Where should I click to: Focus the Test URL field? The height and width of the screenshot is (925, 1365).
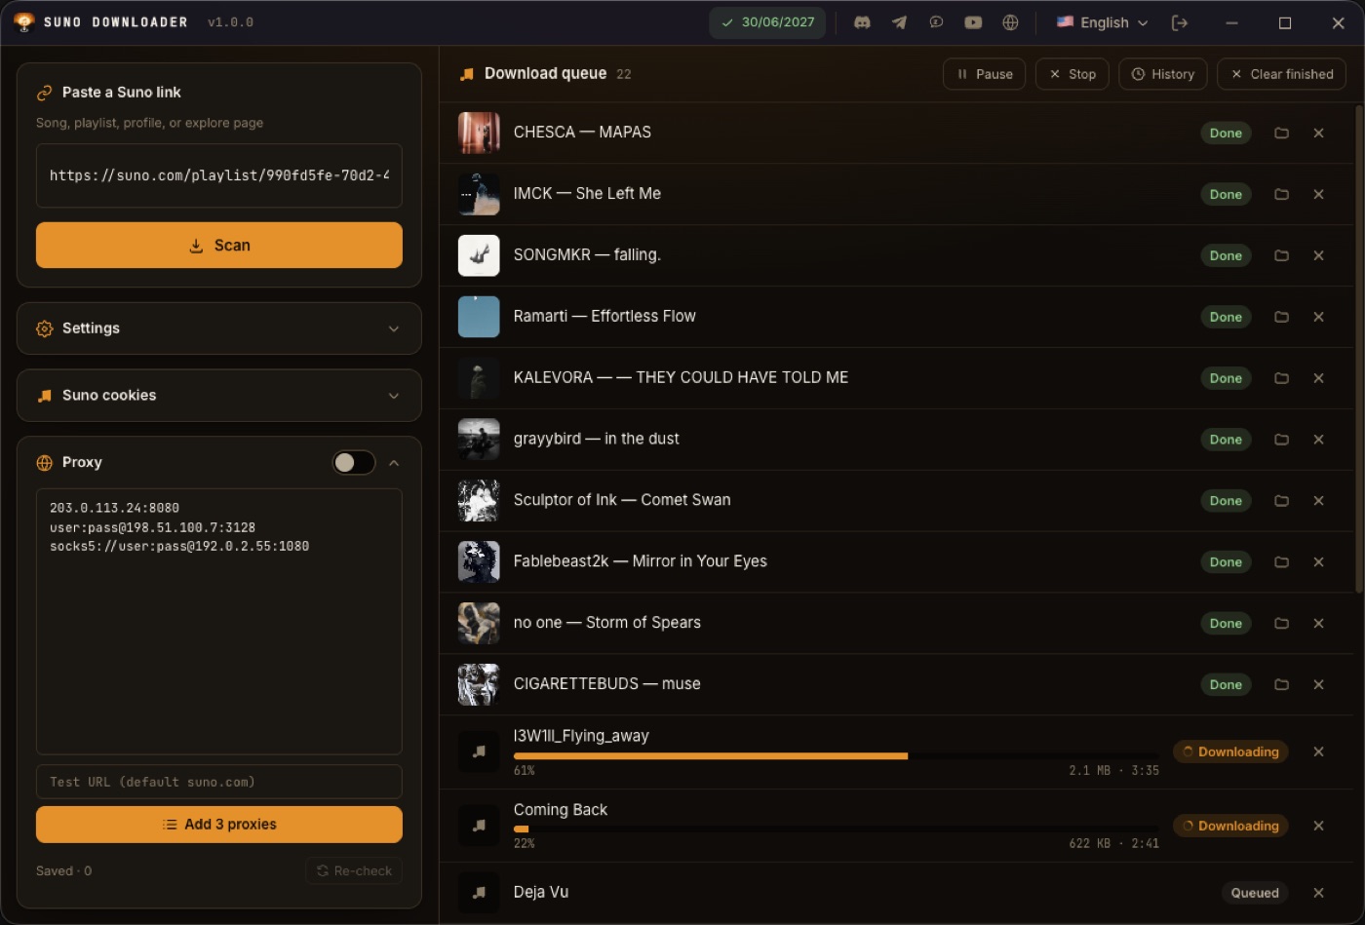coord(219,782)
